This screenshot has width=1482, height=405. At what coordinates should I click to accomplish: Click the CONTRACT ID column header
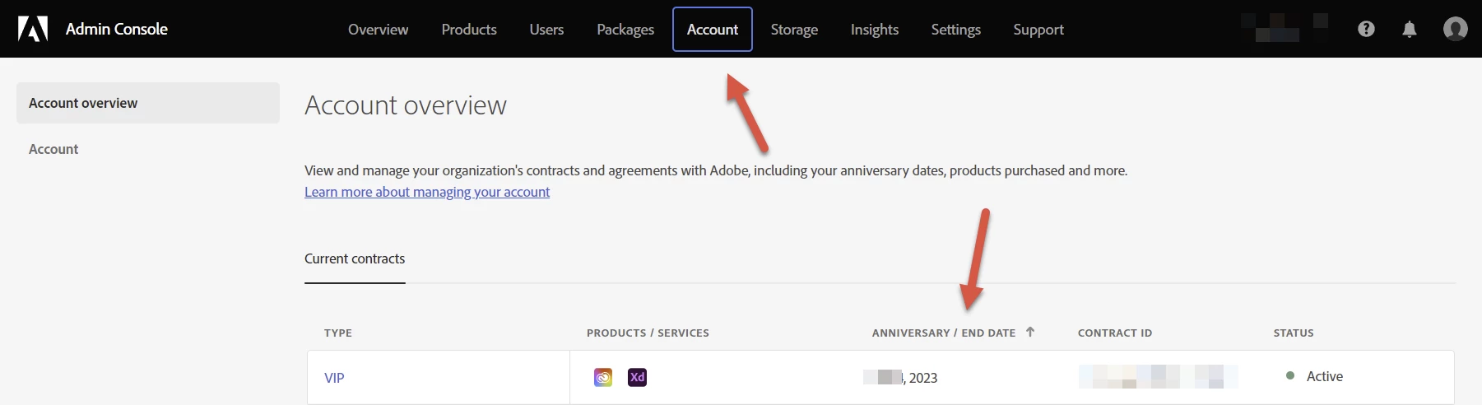pos(1115,333)
